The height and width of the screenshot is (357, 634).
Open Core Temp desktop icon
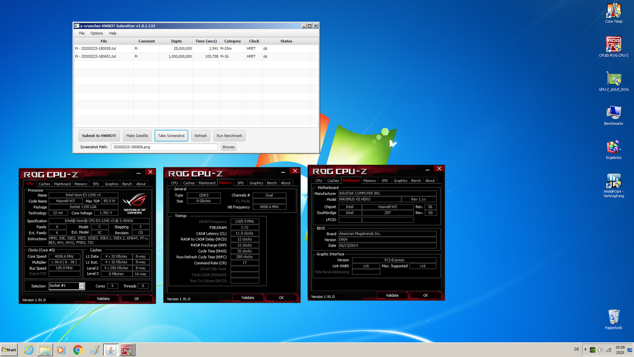[x=614, y=13]
